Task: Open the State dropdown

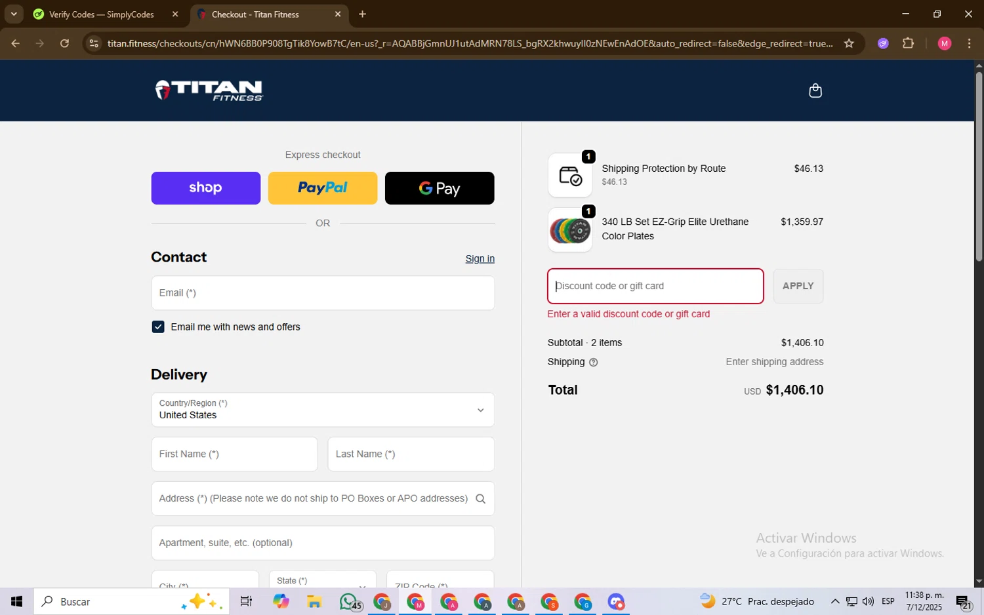Action: (x=323, y=580)
